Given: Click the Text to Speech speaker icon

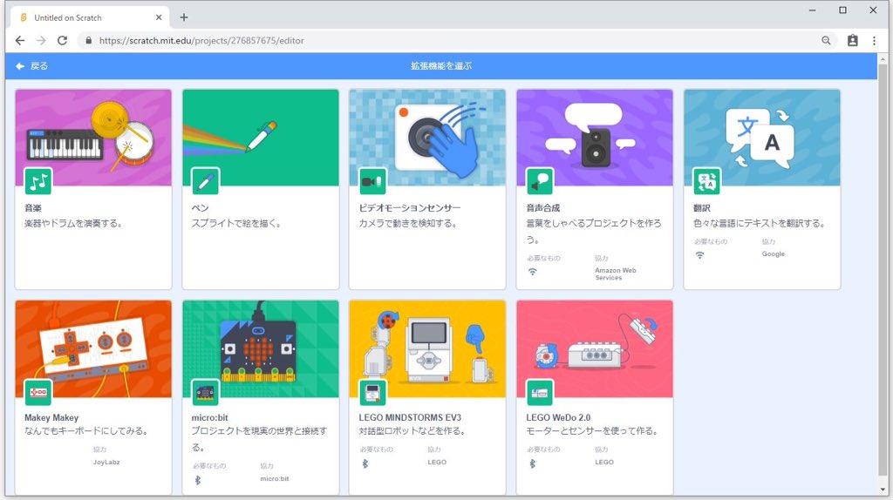Looking at the screenshot, I should click(539, 182).
